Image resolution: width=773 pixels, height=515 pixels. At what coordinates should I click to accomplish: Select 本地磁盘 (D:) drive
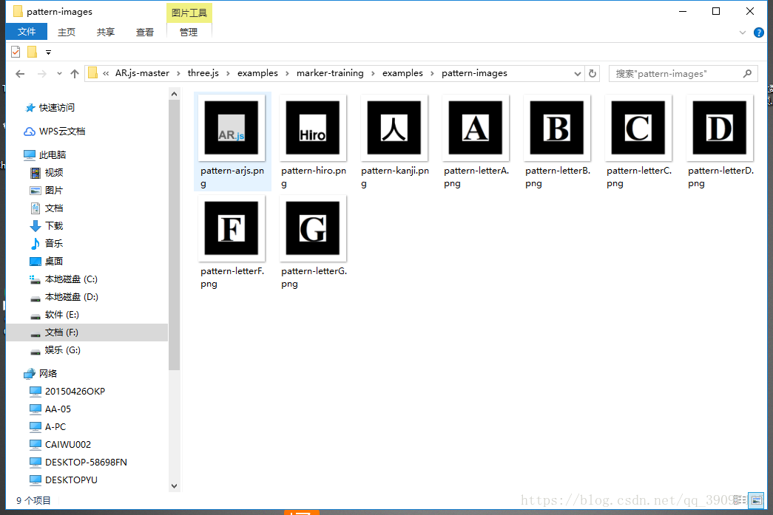coord(72,297)
